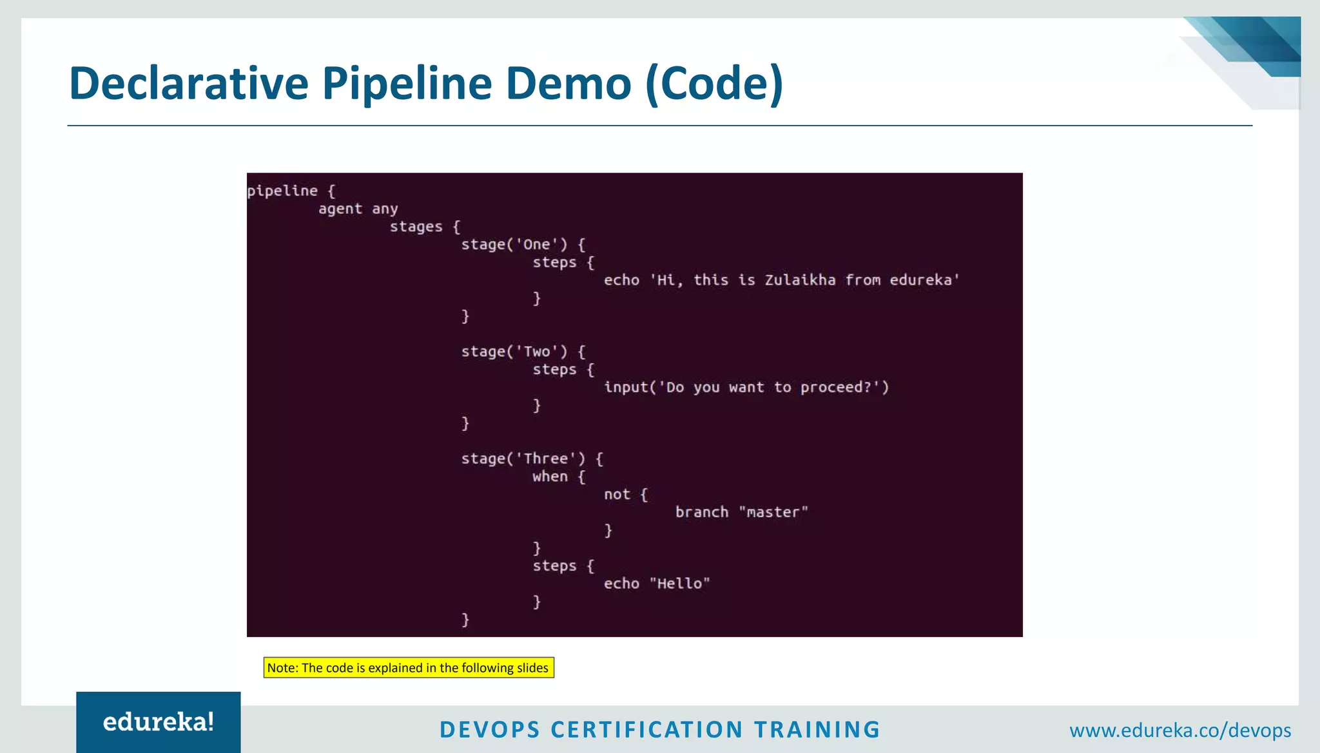Viewport: 1320px width, 753px height.
Task: Click 'steps {' under stage Three
Action: tap(563, 566)
